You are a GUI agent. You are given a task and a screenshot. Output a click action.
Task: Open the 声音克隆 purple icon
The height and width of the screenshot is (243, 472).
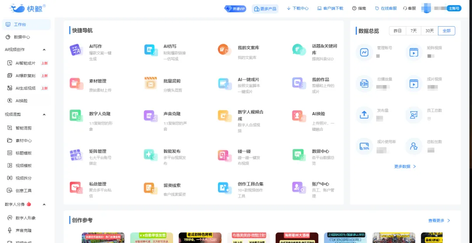[150, 116]
